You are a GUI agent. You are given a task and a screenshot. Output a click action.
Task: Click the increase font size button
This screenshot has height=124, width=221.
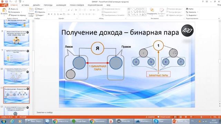69,10
